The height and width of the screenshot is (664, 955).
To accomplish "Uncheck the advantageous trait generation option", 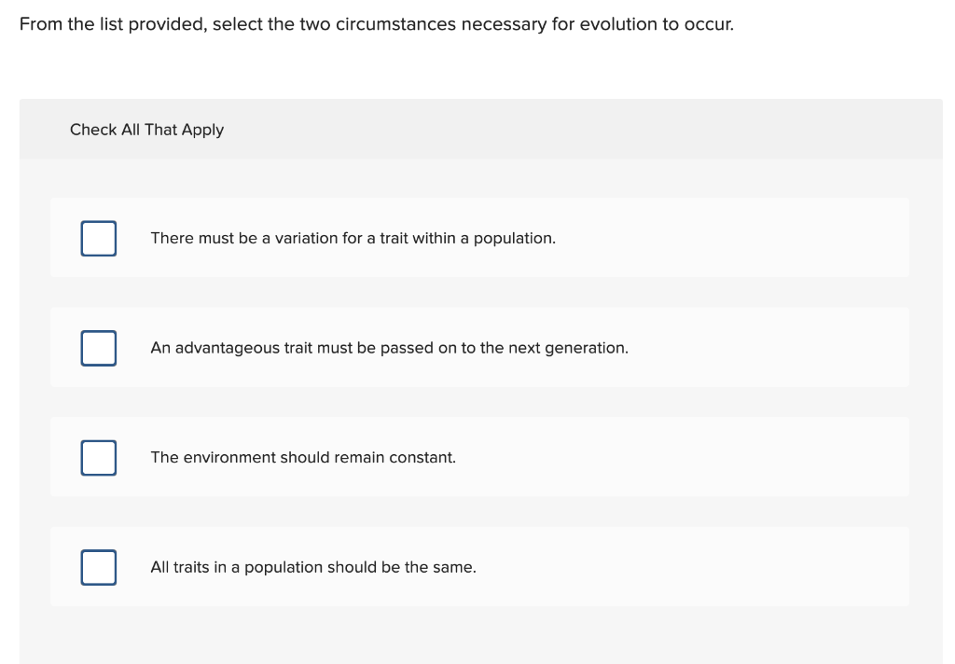I will point(98,348).
